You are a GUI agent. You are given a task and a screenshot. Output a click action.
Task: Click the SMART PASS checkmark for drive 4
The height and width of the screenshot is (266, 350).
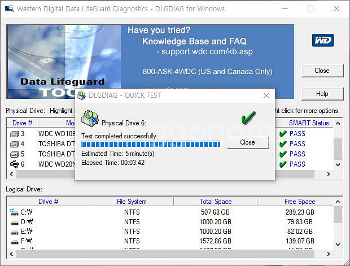click(283, 144)
